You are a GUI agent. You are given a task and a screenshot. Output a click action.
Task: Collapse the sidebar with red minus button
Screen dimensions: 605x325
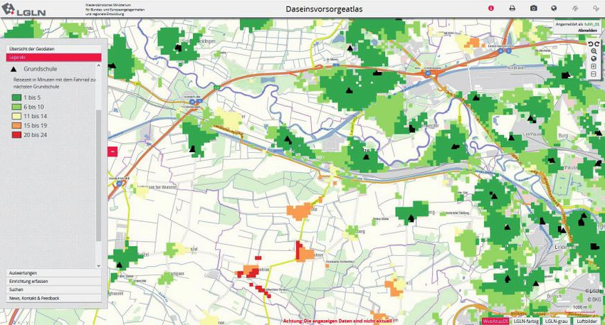(x=112, y=151)
